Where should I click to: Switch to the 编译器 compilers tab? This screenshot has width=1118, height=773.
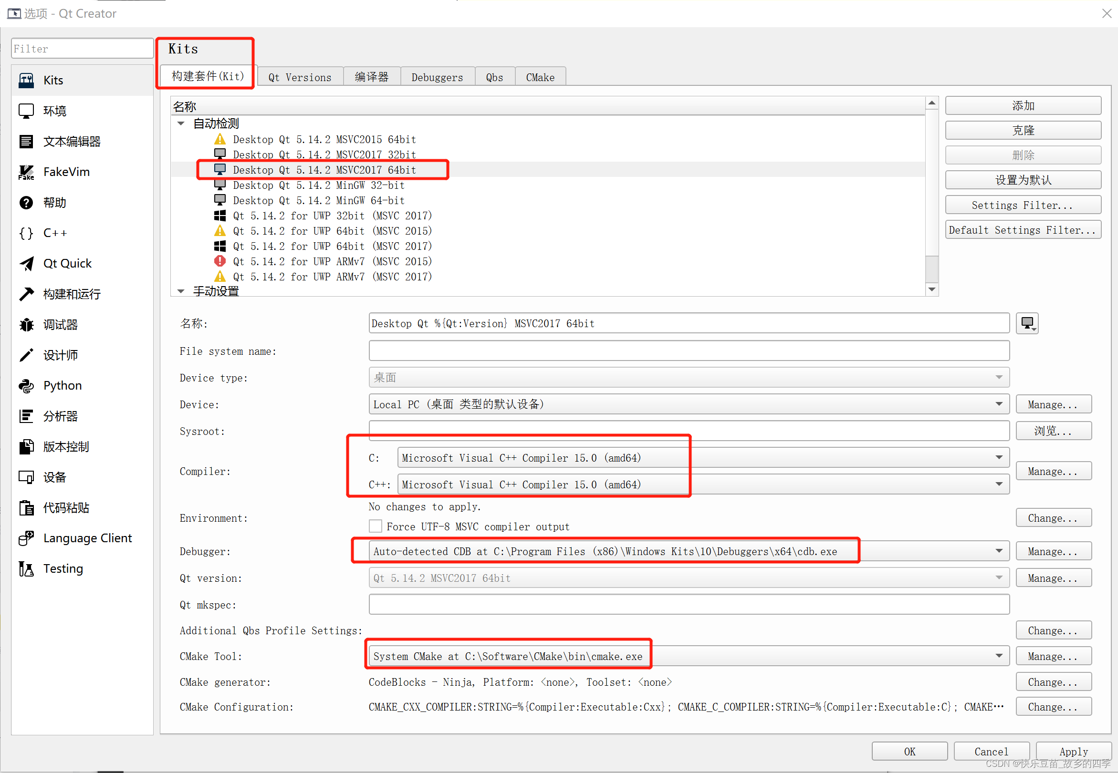point(372,77)
